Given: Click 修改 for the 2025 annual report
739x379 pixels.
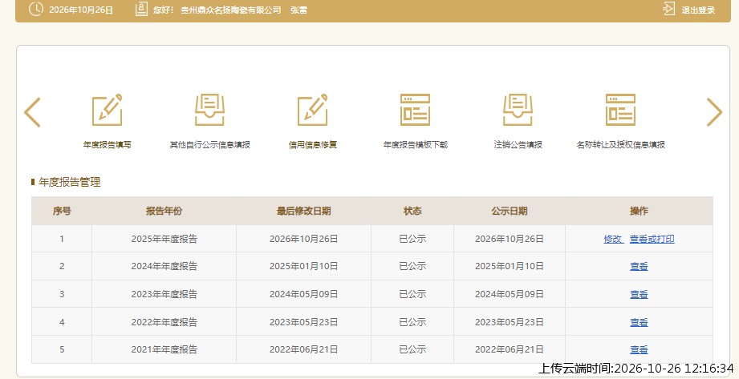Looking at the screenshot, I should [x=613, y=239].
